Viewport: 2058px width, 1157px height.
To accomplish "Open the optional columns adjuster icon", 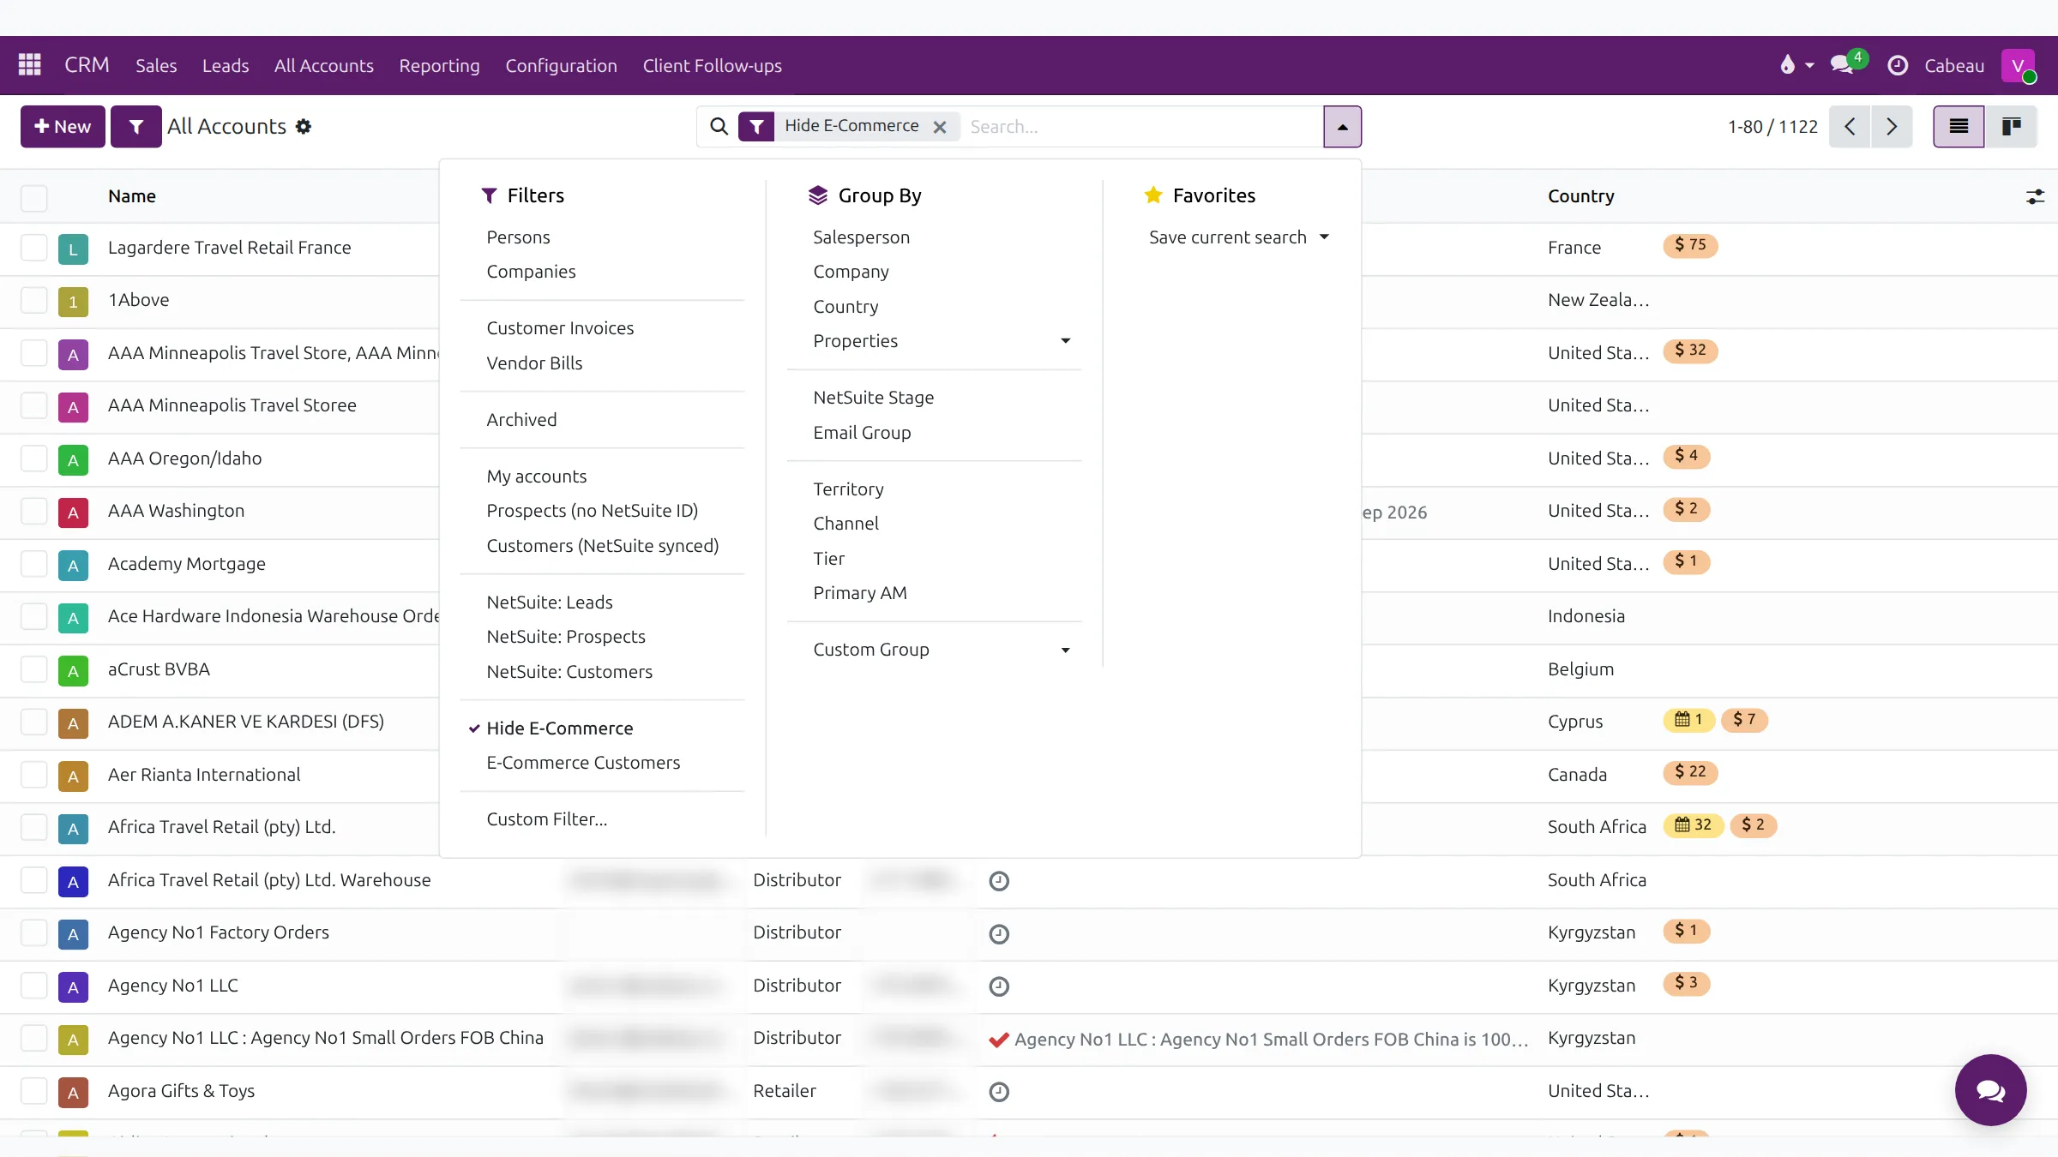I will pos(2035,197).
